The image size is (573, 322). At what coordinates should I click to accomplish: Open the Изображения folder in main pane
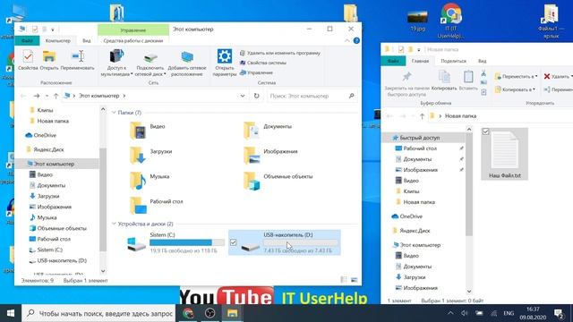pyautogui.click(x=252, y=155)
